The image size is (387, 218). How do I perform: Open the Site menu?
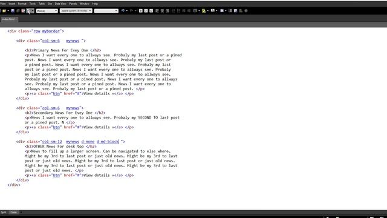[x=50, y=4]
